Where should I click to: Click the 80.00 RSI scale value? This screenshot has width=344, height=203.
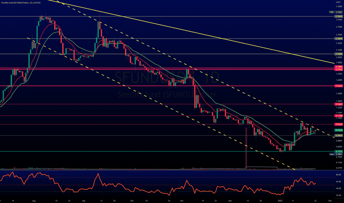pos(338,175)
